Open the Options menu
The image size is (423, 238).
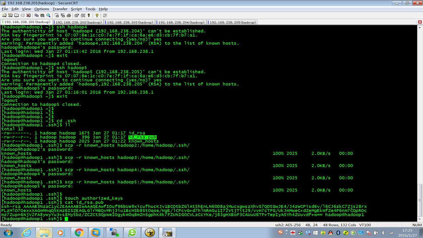[x=42, y=9]
